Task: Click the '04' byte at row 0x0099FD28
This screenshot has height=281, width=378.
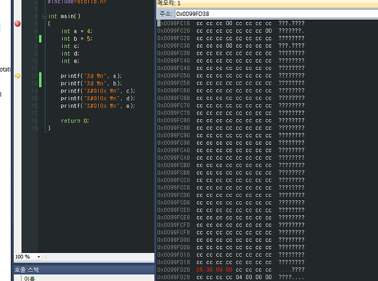Action: 239,277
